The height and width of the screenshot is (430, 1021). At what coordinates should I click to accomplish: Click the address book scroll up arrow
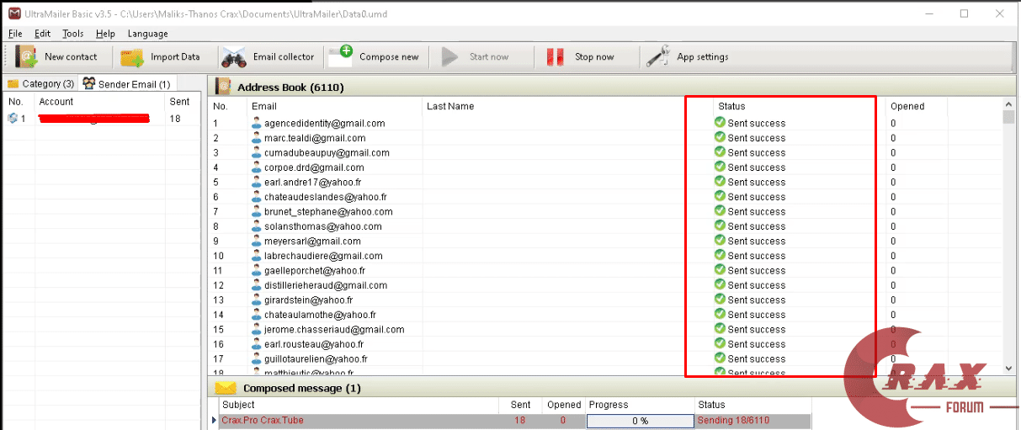[1008, 104]
